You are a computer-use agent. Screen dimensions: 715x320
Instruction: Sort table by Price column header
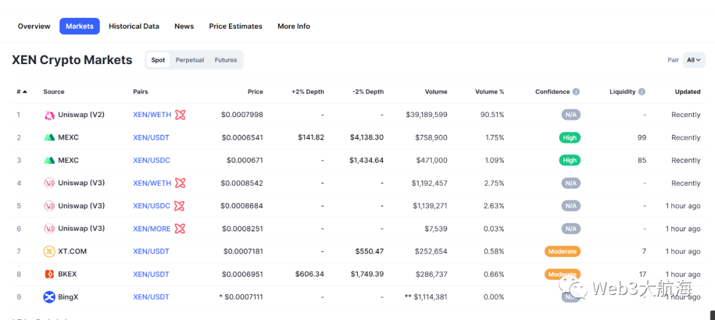click(256, 91)
